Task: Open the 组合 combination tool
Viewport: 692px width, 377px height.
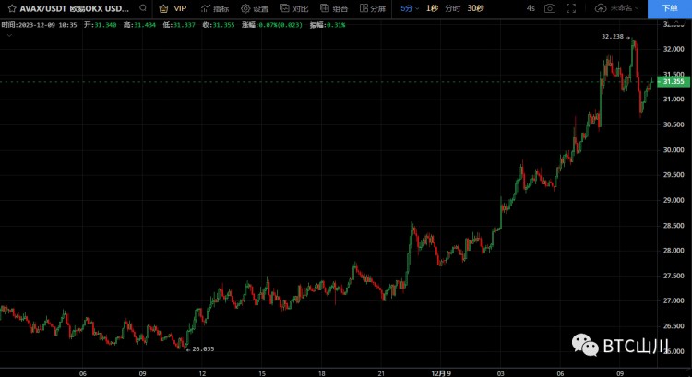Action: [334, 8]
